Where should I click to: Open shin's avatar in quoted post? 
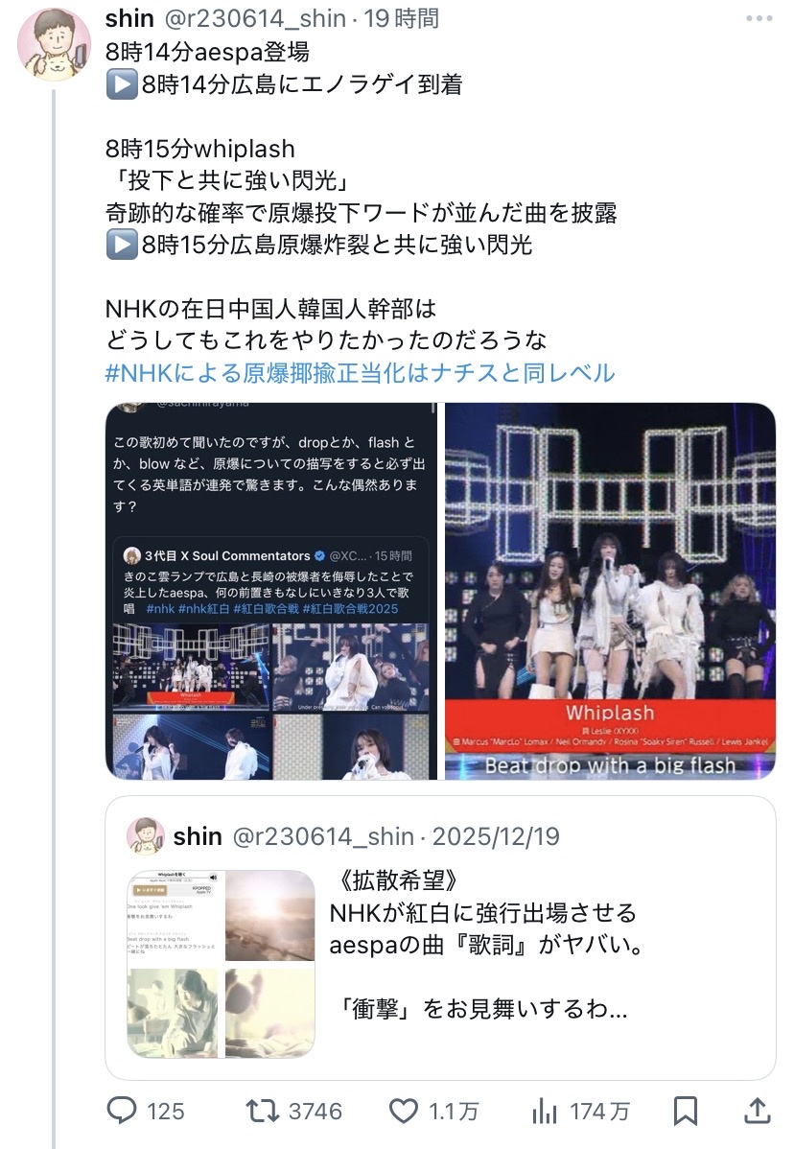(x=146, y=836)
